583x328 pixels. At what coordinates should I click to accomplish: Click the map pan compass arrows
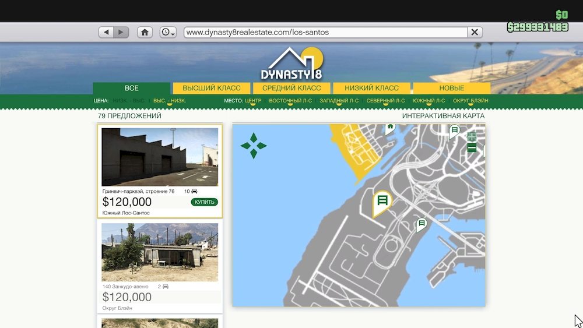(x=254, y=146)
